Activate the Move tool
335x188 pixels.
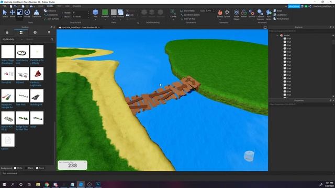pos(12,14)
